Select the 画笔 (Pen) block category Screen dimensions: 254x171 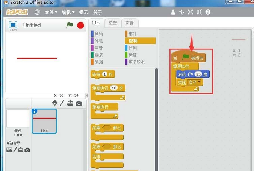coord(98,55)
